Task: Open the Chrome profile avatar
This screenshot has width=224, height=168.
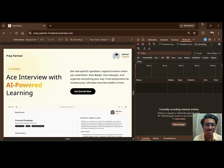Action: [212, 33]
